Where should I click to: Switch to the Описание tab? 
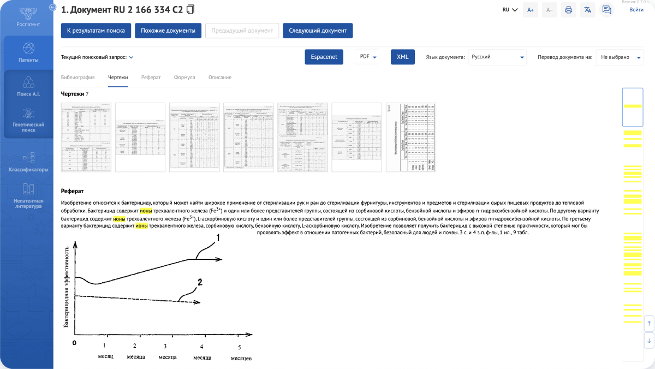tap(219, 78)
